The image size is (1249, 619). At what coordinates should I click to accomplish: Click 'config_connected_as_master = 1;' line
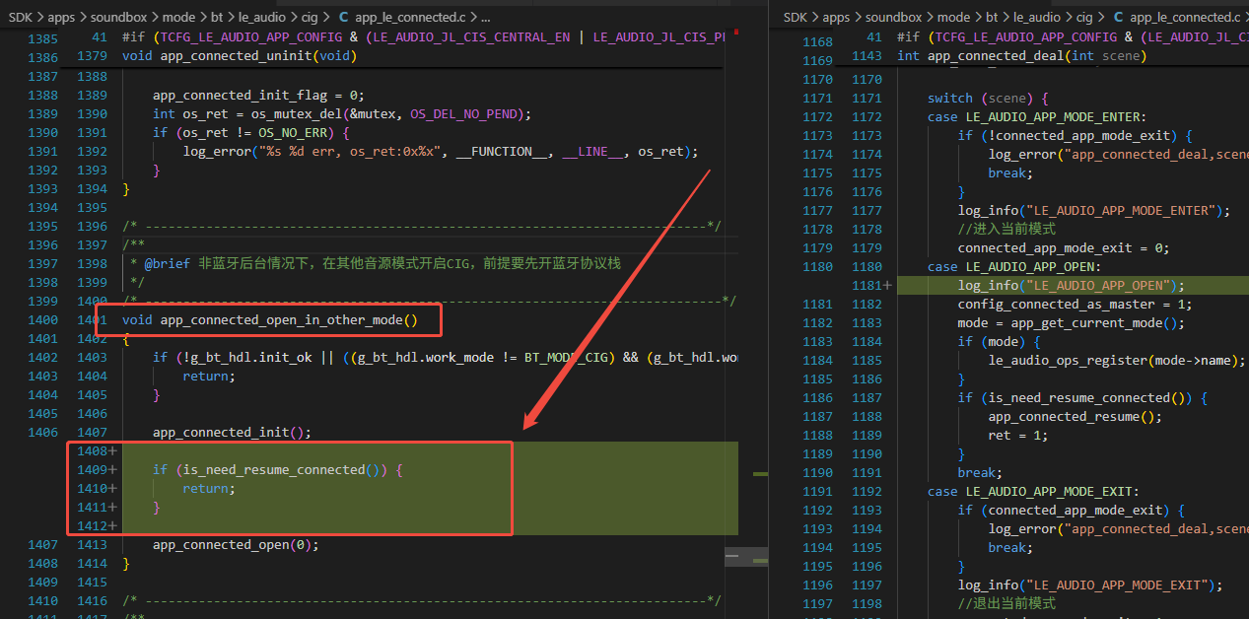pos(1075,305)
